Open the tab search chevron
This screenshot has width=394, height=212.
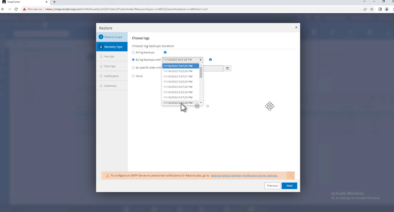coord(365,2)
